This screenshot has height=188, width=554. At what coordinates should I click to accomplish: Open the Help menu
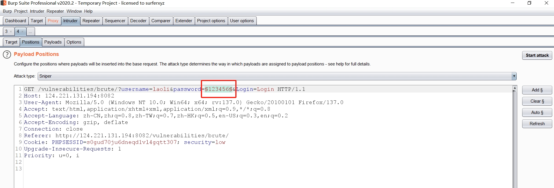click(88, 11)
